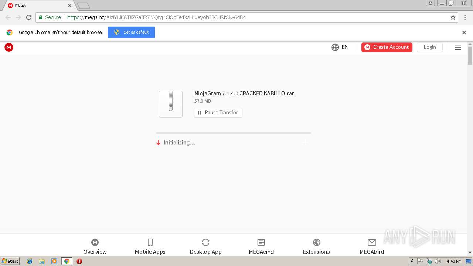473x266 pixels.
Task: Click the scrollbar down arrow
Action: (x=470, y=252)
